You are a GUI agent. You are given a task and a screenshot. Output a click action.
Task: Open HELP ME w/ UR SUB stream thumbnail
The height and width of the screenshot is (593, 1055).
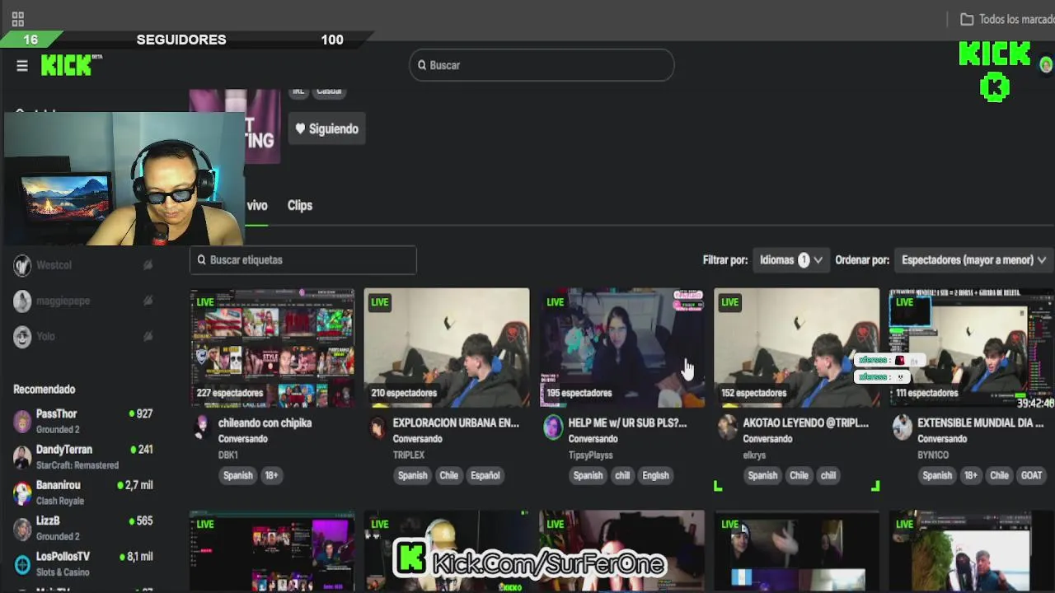click(x=622, y=348)
